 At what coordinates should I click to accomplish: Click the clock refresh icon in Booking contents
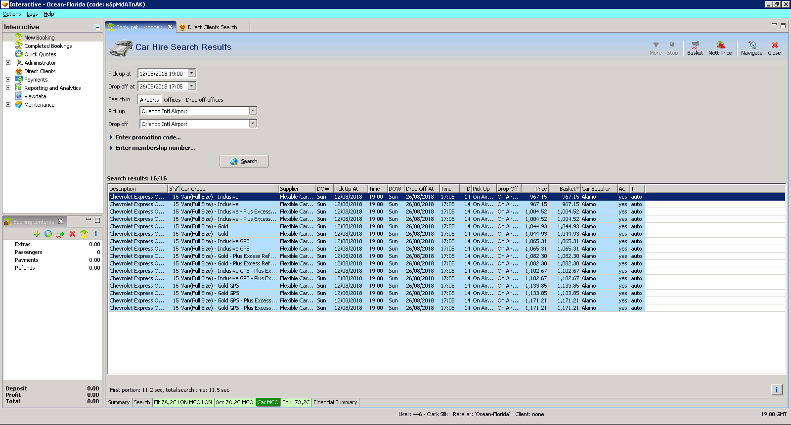[48, 234]
